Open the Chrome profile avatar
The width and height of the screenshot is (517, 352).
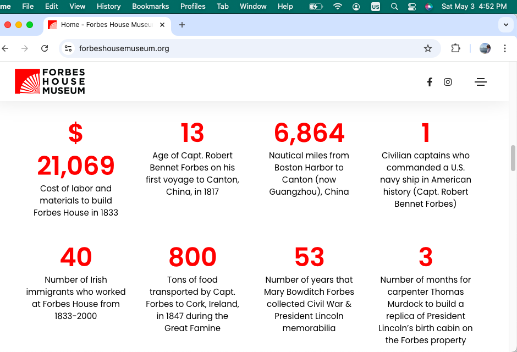coord(485,48)
